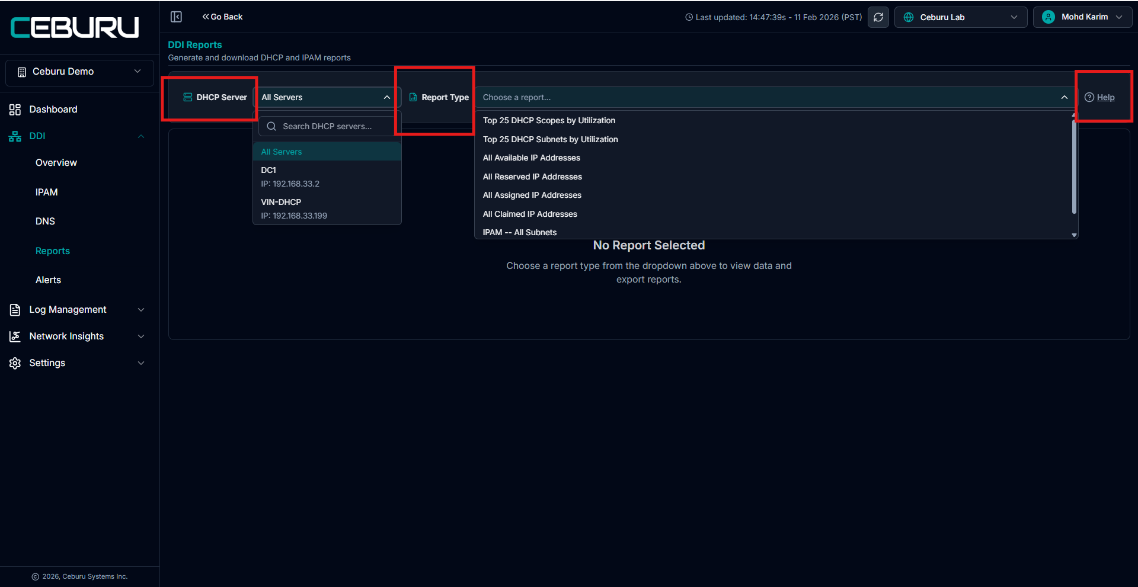Click the Ceburu logo

[x=75, y=27]
